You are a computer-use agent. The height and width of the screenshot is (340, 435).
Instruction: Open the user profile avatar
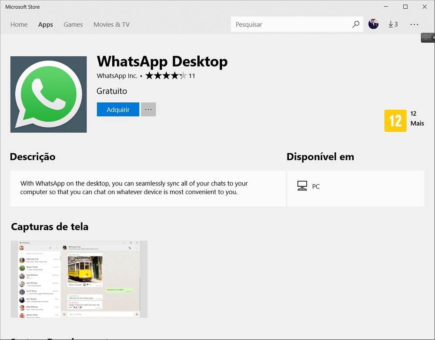pyautogui.click(x=373, y=24)
